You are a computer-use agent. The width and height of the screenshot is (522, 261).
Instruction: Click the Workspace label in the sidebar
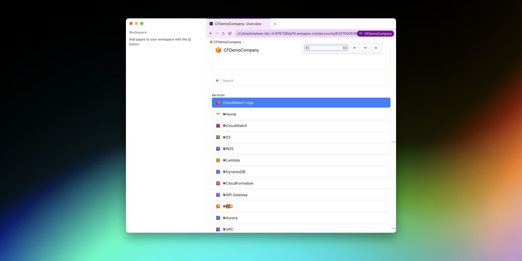click(x=138, y=32)
